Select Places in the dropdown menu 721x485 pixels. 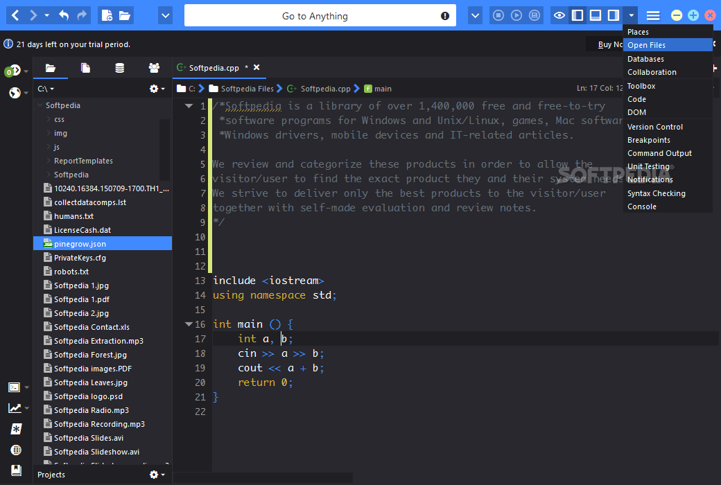pos(668,32)
